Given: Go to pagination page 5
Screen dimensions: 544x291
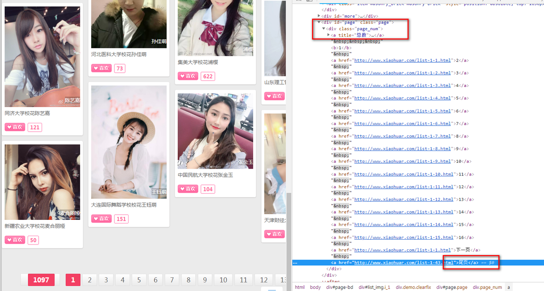Looking at the screenshot, I should [x=139, y=280].
